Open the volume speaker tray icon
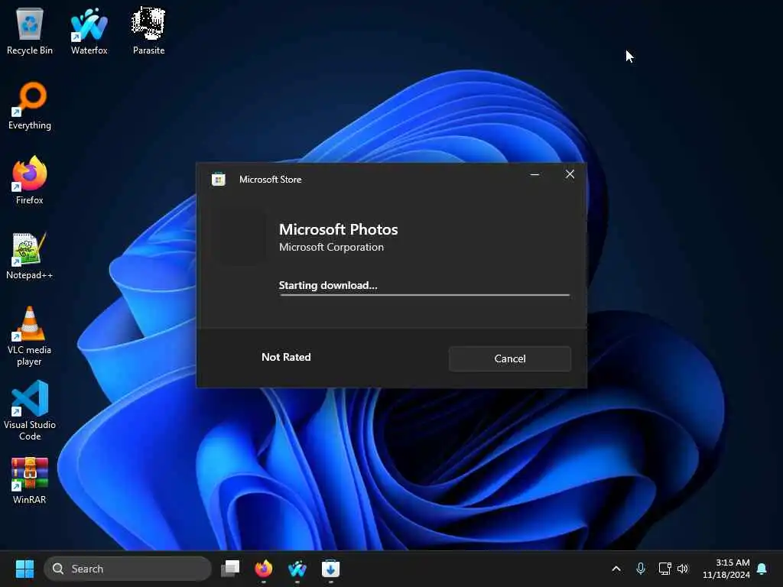783x587 pixels. [683, 569]
